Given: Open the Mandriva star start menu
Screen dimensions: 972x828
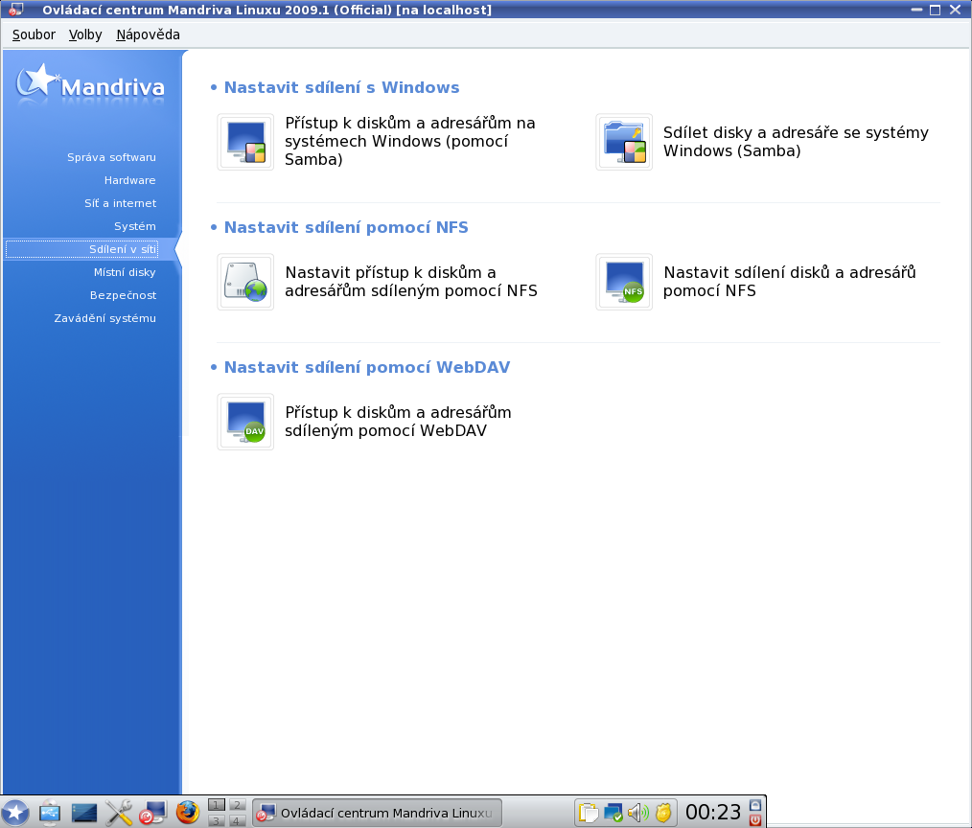Looking at the screenshot, I should tap(15, 813).
